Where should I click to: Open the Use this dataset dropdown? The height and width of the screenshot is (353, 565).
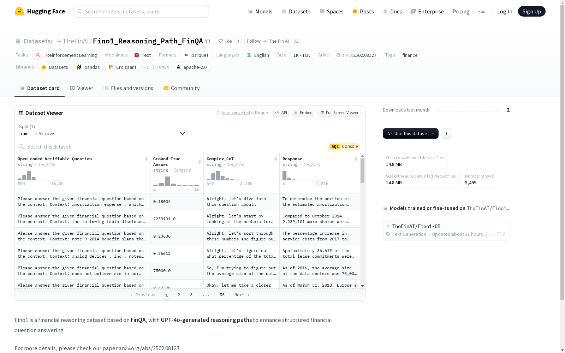411,133
